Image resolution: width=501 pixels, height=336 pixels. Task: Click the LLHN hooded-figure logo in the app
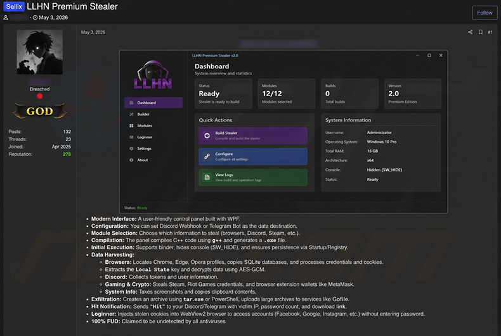tap(153, 75)
